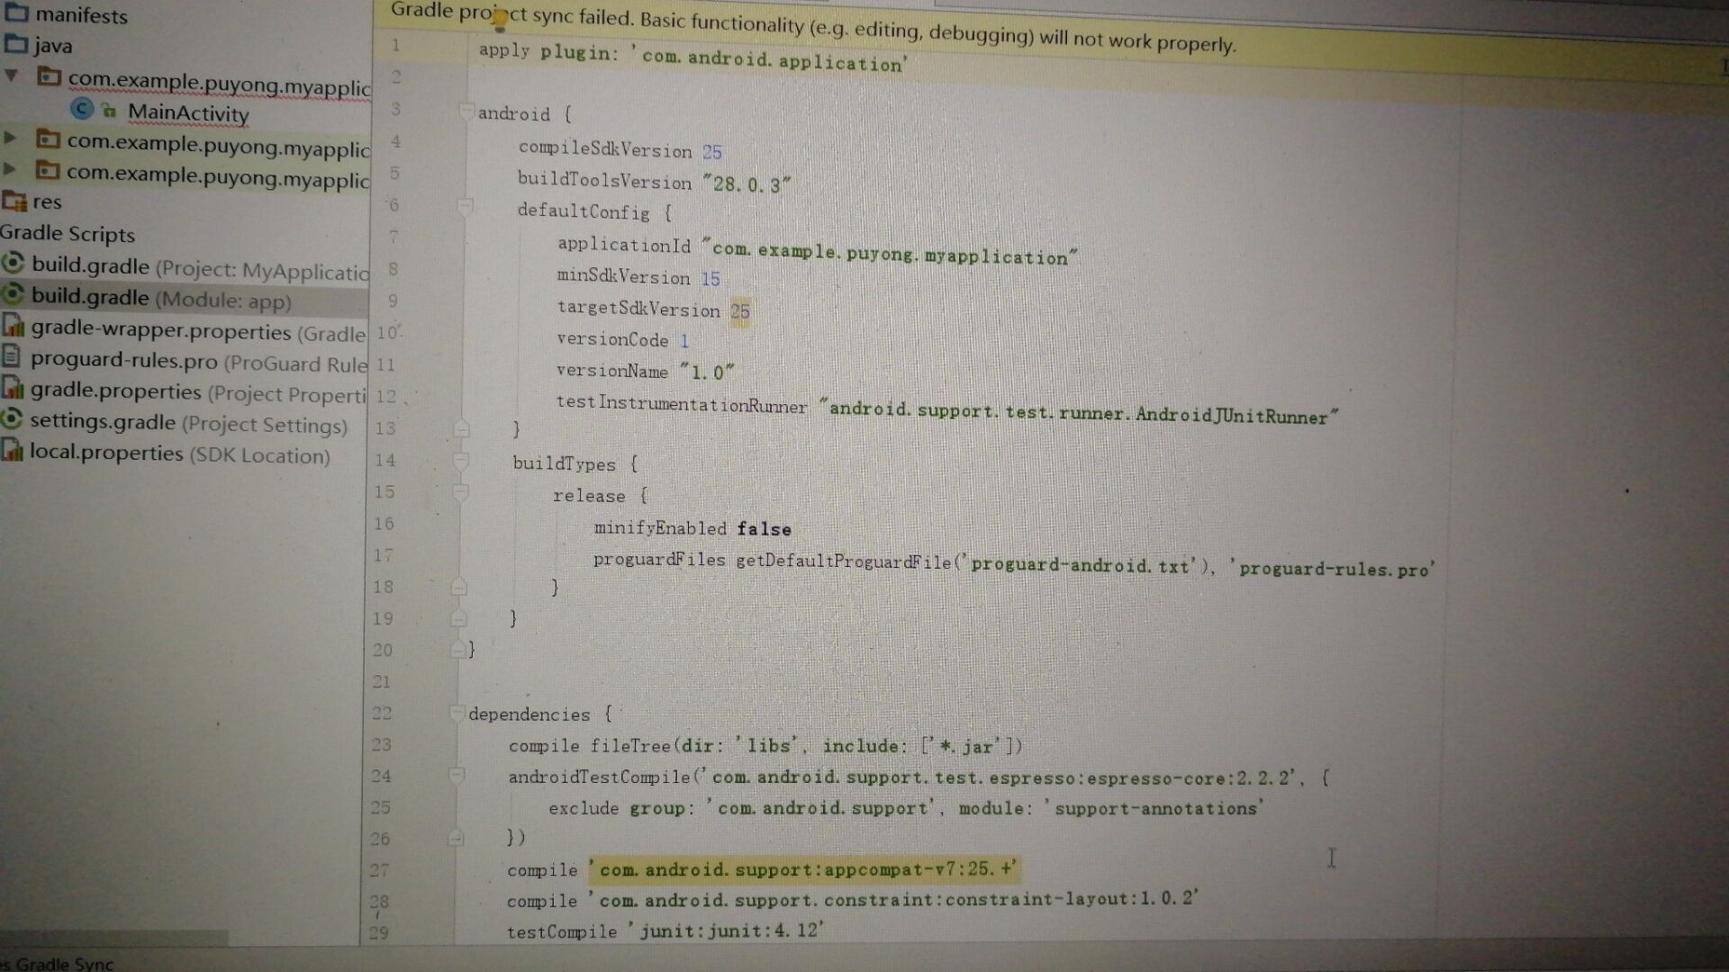Fold the android block on line 3
Image resolution: width=1729 pixels, height=972 pixels.
click(x=466, y=112)
